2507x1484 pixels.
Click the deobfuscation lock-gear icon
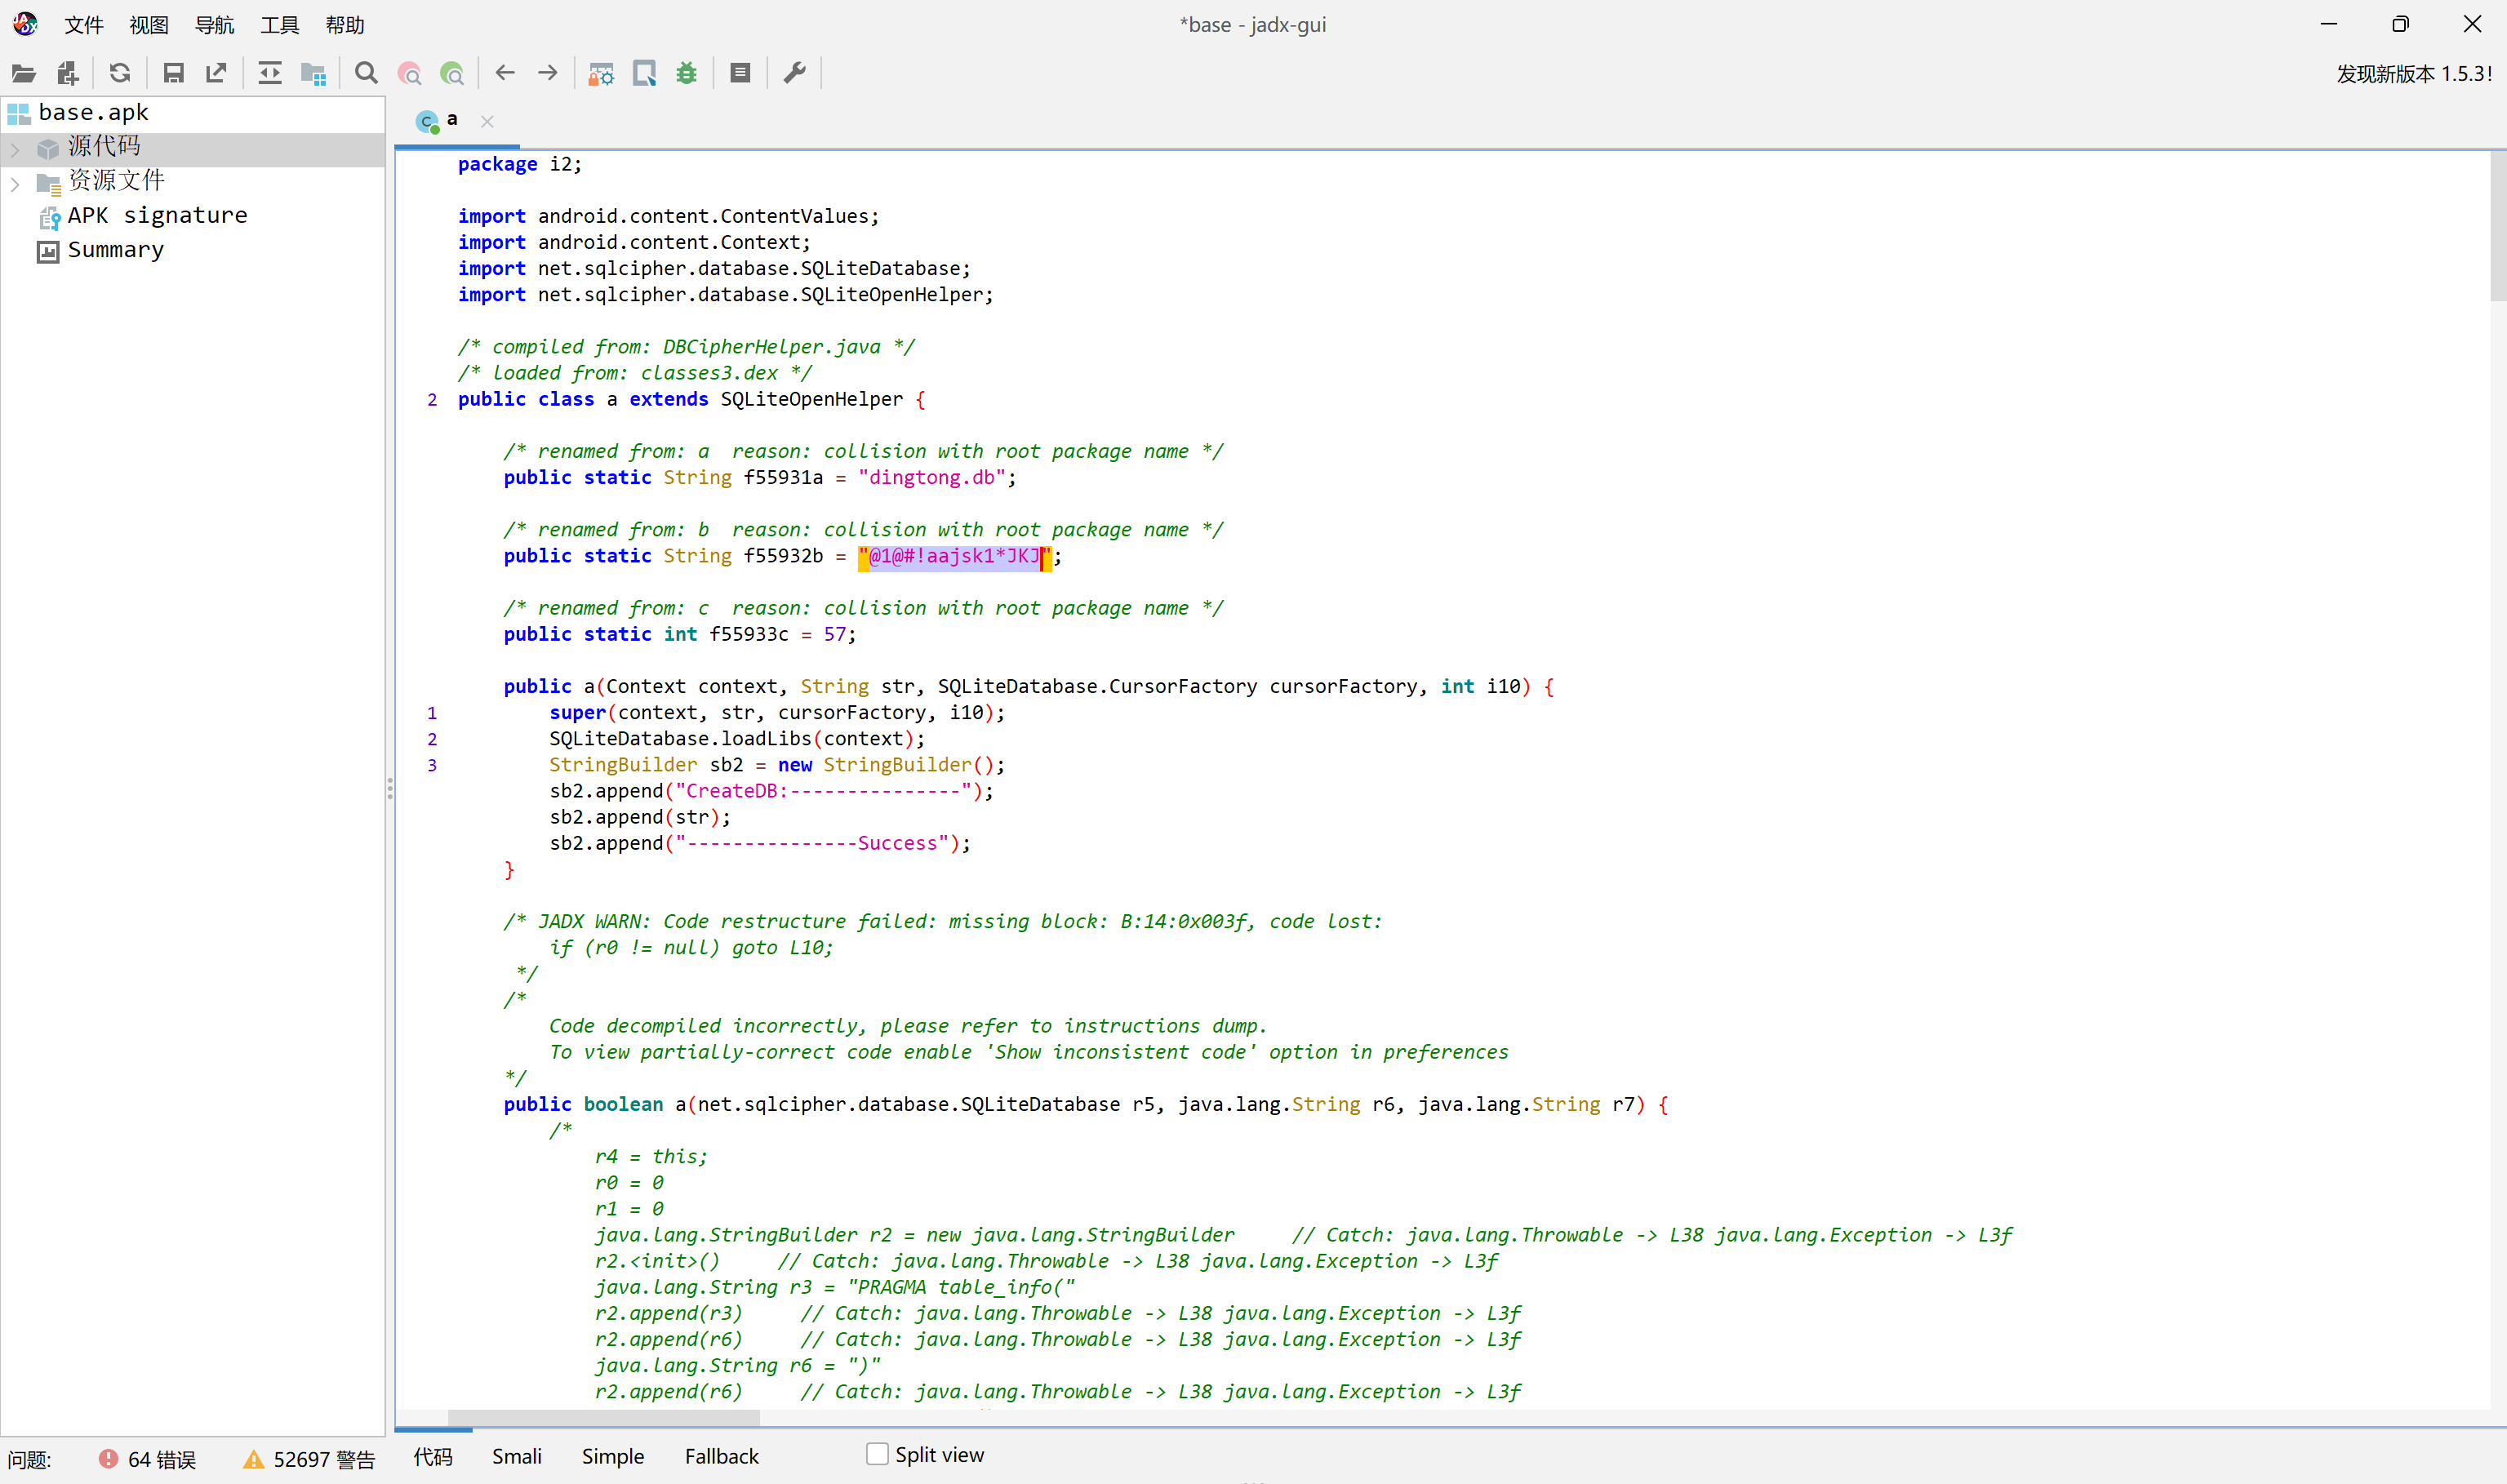coord(601,73)
